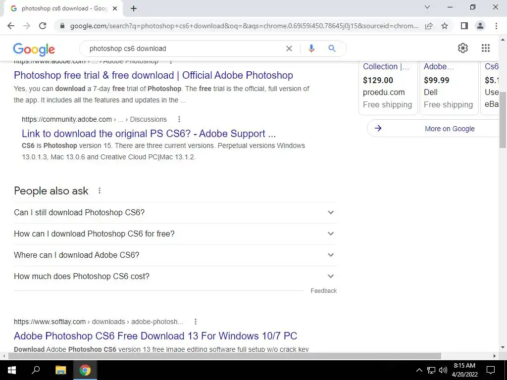Open File Explorer from taskbar
The width and height of the screenshot is (507, 380).
(60, 370)
